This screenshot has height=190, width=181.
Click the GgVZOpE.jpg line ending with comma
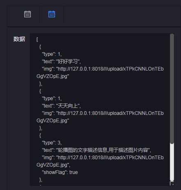click(x=53, y=165)
